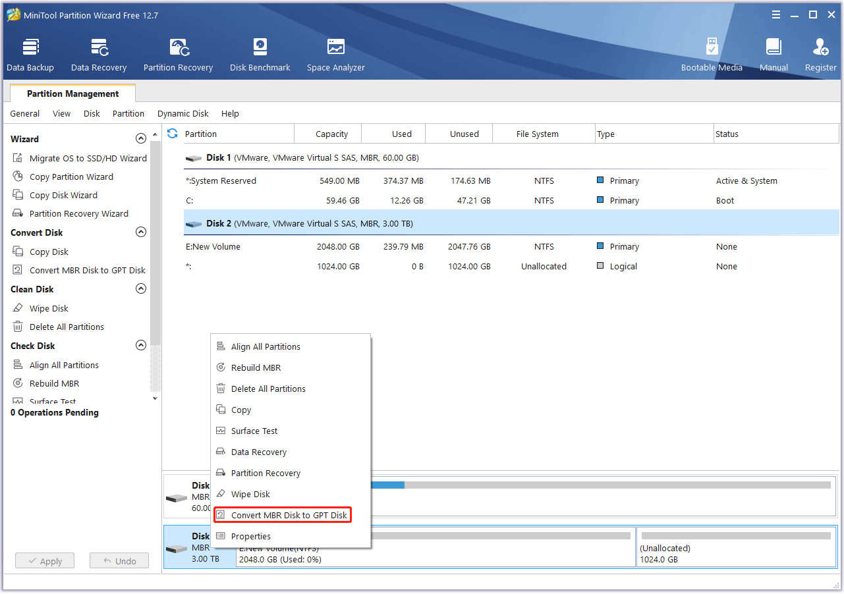Select Convert MBR Disk to GPT Disk in sidebar
The image size is (844, 594).
(x=78, y=270)
